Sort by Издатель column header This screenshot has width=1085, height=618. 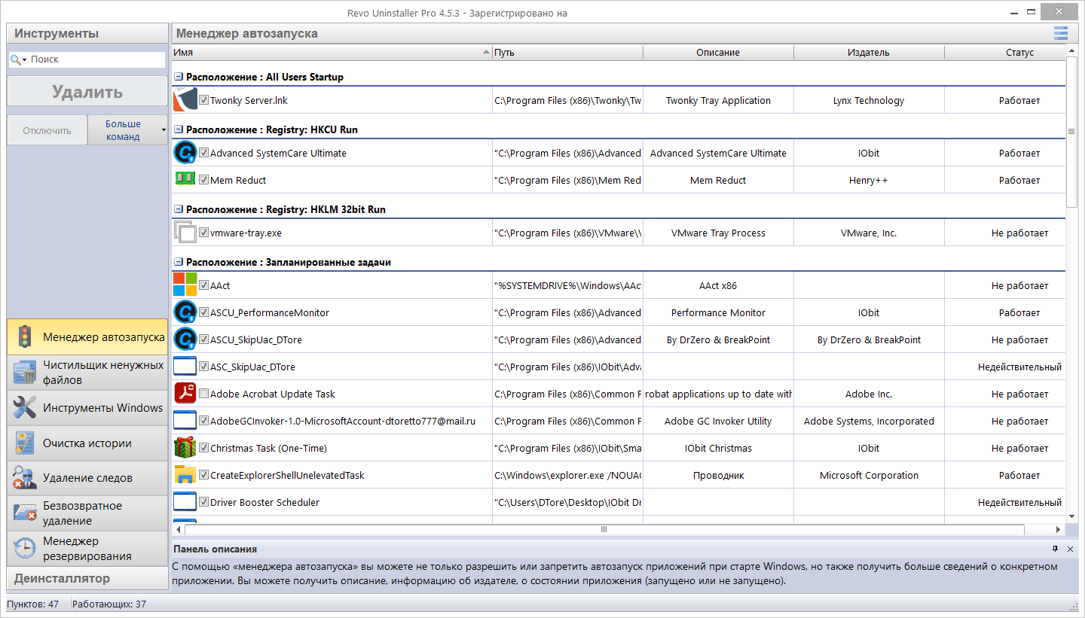(869, 53)
